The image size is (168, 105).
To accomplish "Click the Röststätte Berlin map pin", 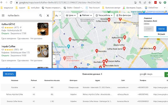I will pos(104,65).
